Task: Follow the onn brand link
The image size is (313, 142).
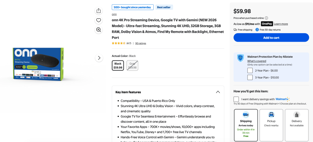Action: (x=114, y=14)
